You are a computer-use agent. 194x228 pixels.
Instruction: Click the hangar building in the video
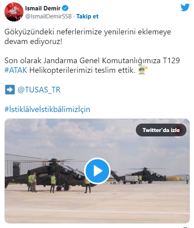22,165
